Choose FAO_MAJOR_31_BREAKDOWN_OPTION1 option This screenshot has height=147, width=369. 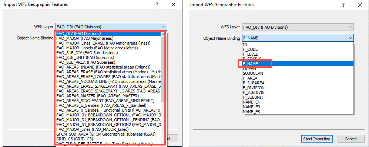[108, 115]
